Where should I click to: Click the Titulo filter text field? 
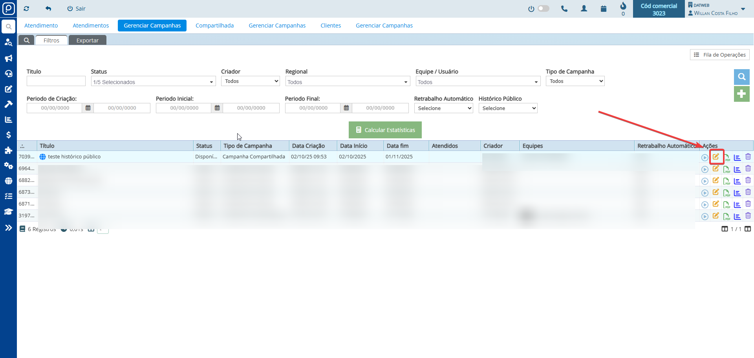[56, 81]
